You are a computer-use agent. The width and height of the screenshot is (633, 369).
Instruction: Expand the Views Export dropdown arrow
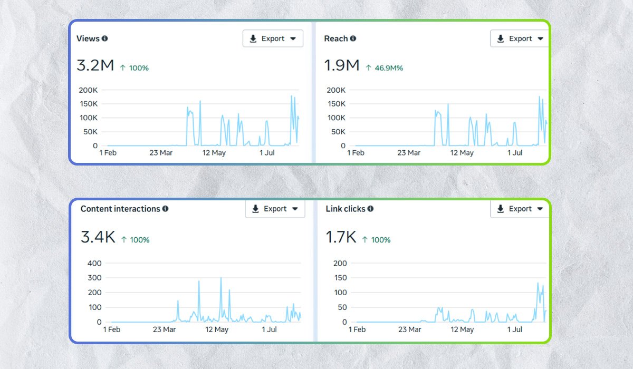point(293,38)
